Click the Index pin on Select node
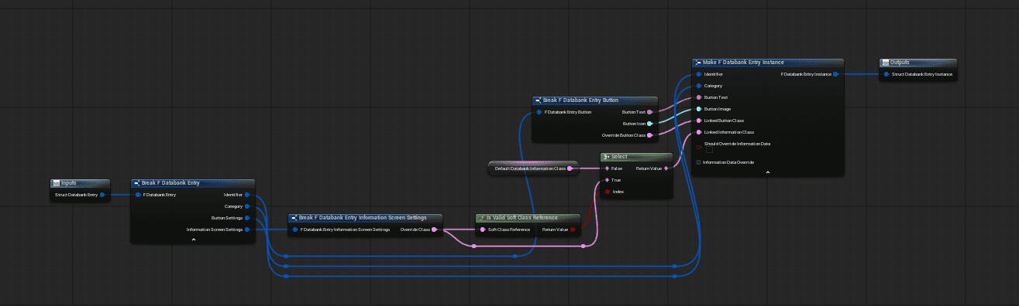This screenshot has height=306, width=1019. pos(607,191)
